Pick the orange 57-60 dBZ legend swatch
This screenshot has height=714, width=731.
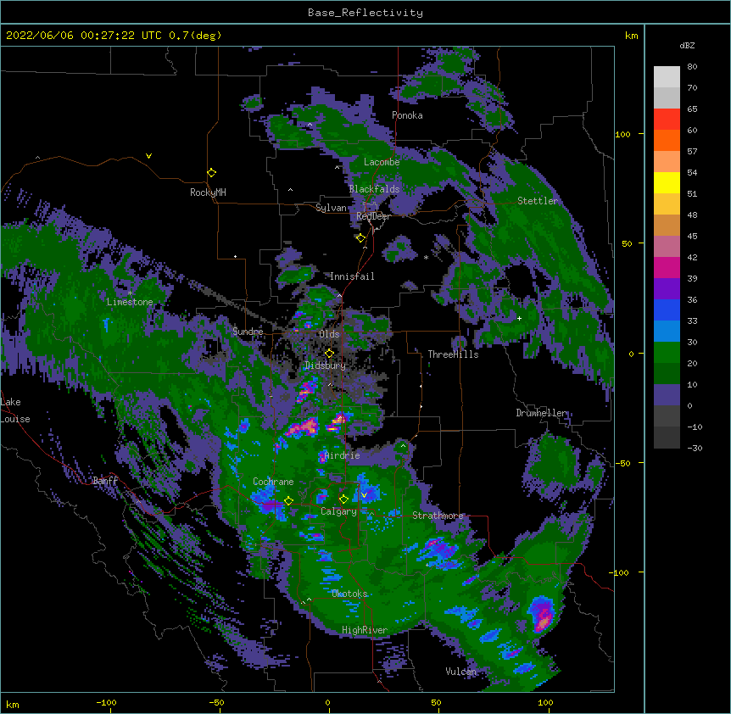tap(667, 141)
